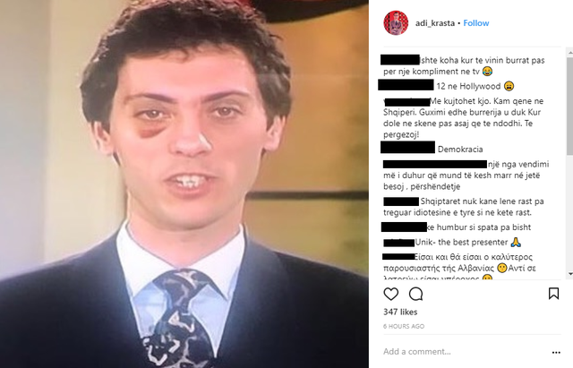Save post with the bookmark icon
Viewport: 573px width, 368px height.
(x=553, y=294)
